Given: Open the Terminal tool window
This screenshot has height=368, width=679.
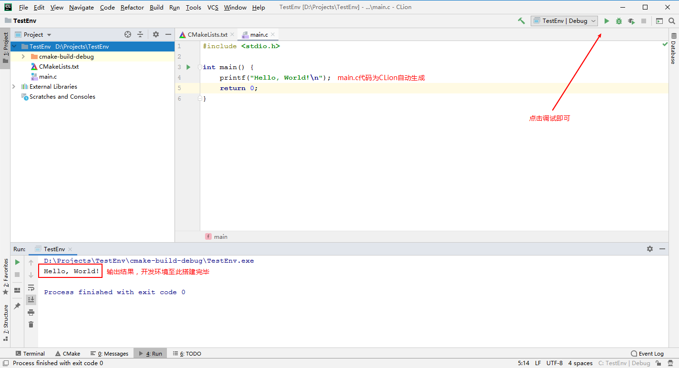Looking at the screenshot, I should (x=30, y=353).
